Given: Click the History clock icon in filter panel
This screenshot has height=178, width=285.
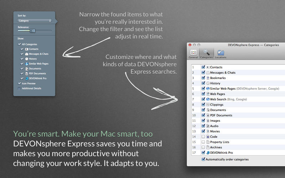Looking at the screenshot, I should pyautogui.click(x=26, y=59).
